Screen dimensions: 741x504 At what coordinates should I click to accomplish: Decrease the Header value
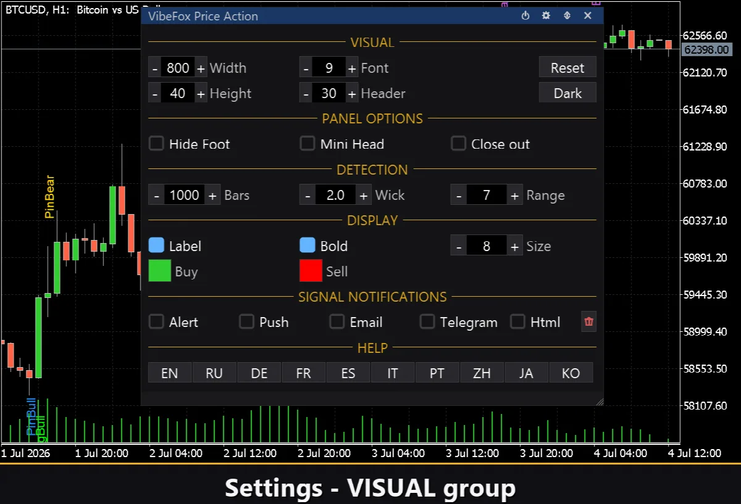(x=306, y=94)
